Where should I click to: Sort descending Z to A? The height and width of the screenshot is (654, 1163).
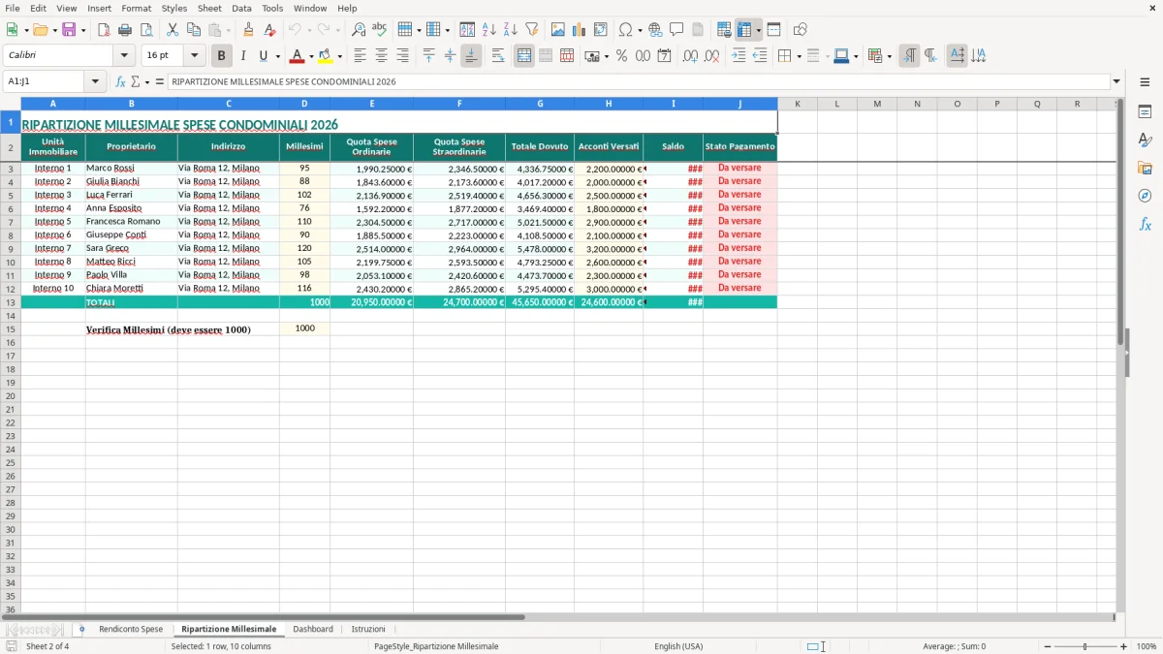click(511, 29)
